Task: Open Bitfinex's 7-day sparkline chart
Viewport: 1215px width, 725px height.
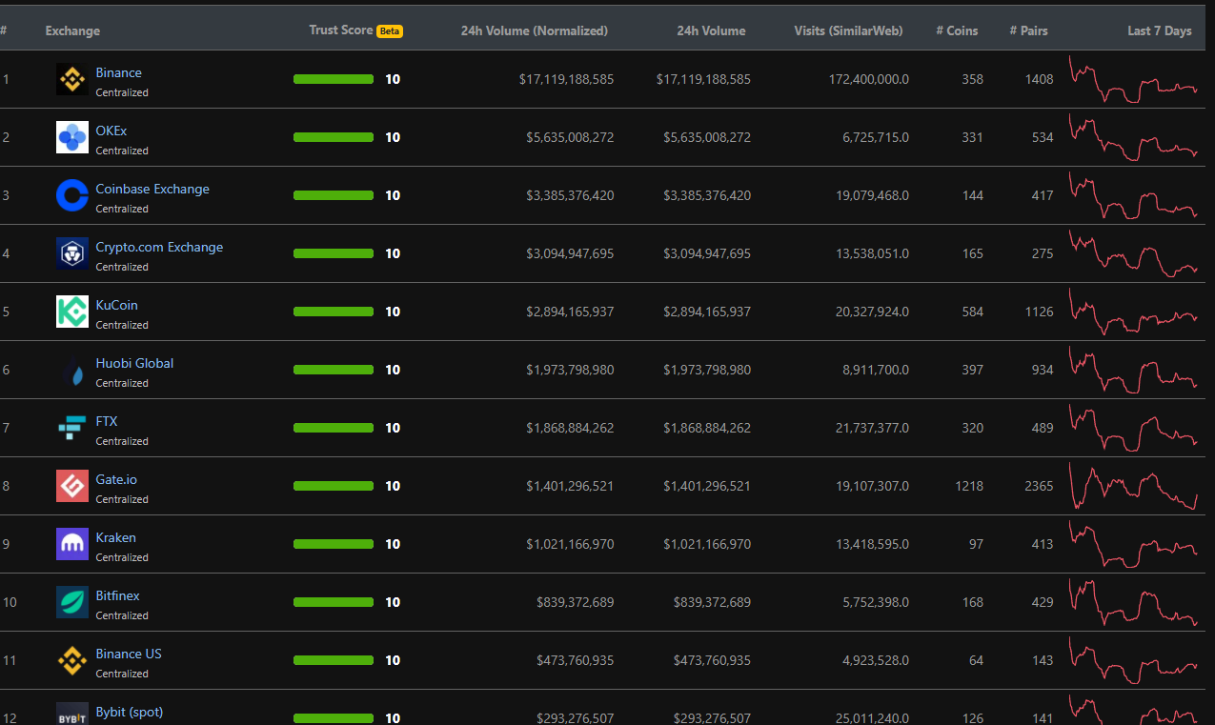Action: [x=1133, y=602]
